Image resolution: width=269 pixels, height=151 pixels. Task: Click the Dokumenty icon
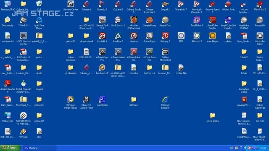point(8,20)
